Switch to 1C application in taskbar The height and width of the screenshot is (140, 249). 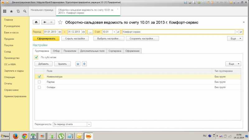pos(88,136)
